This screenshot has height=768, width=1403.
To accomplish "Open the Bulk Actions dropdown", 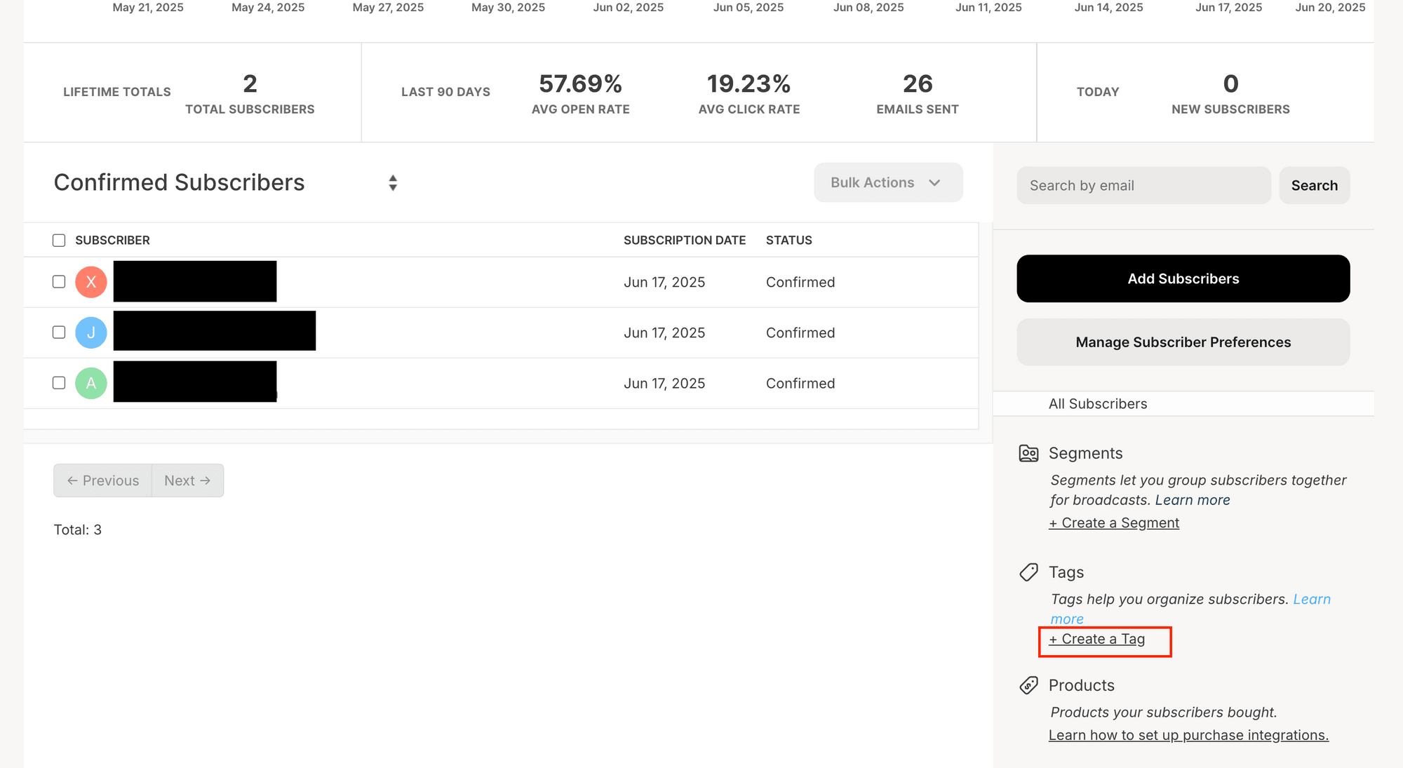I will [888, 182].
